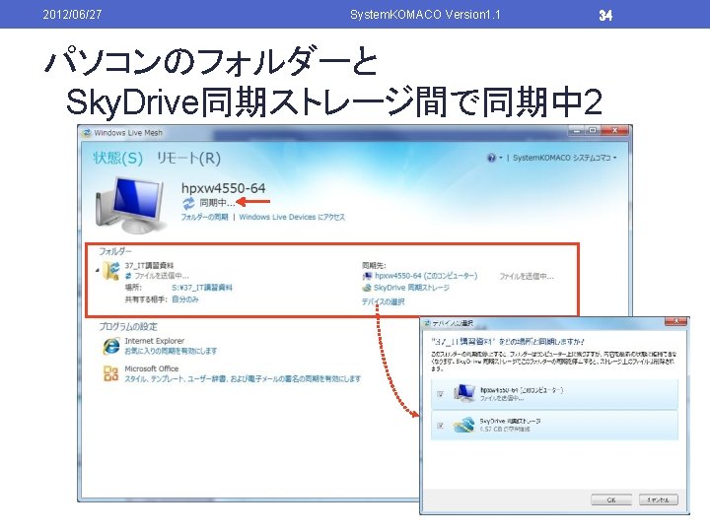Click キャンセル in device dialog

tap(659, 499)
